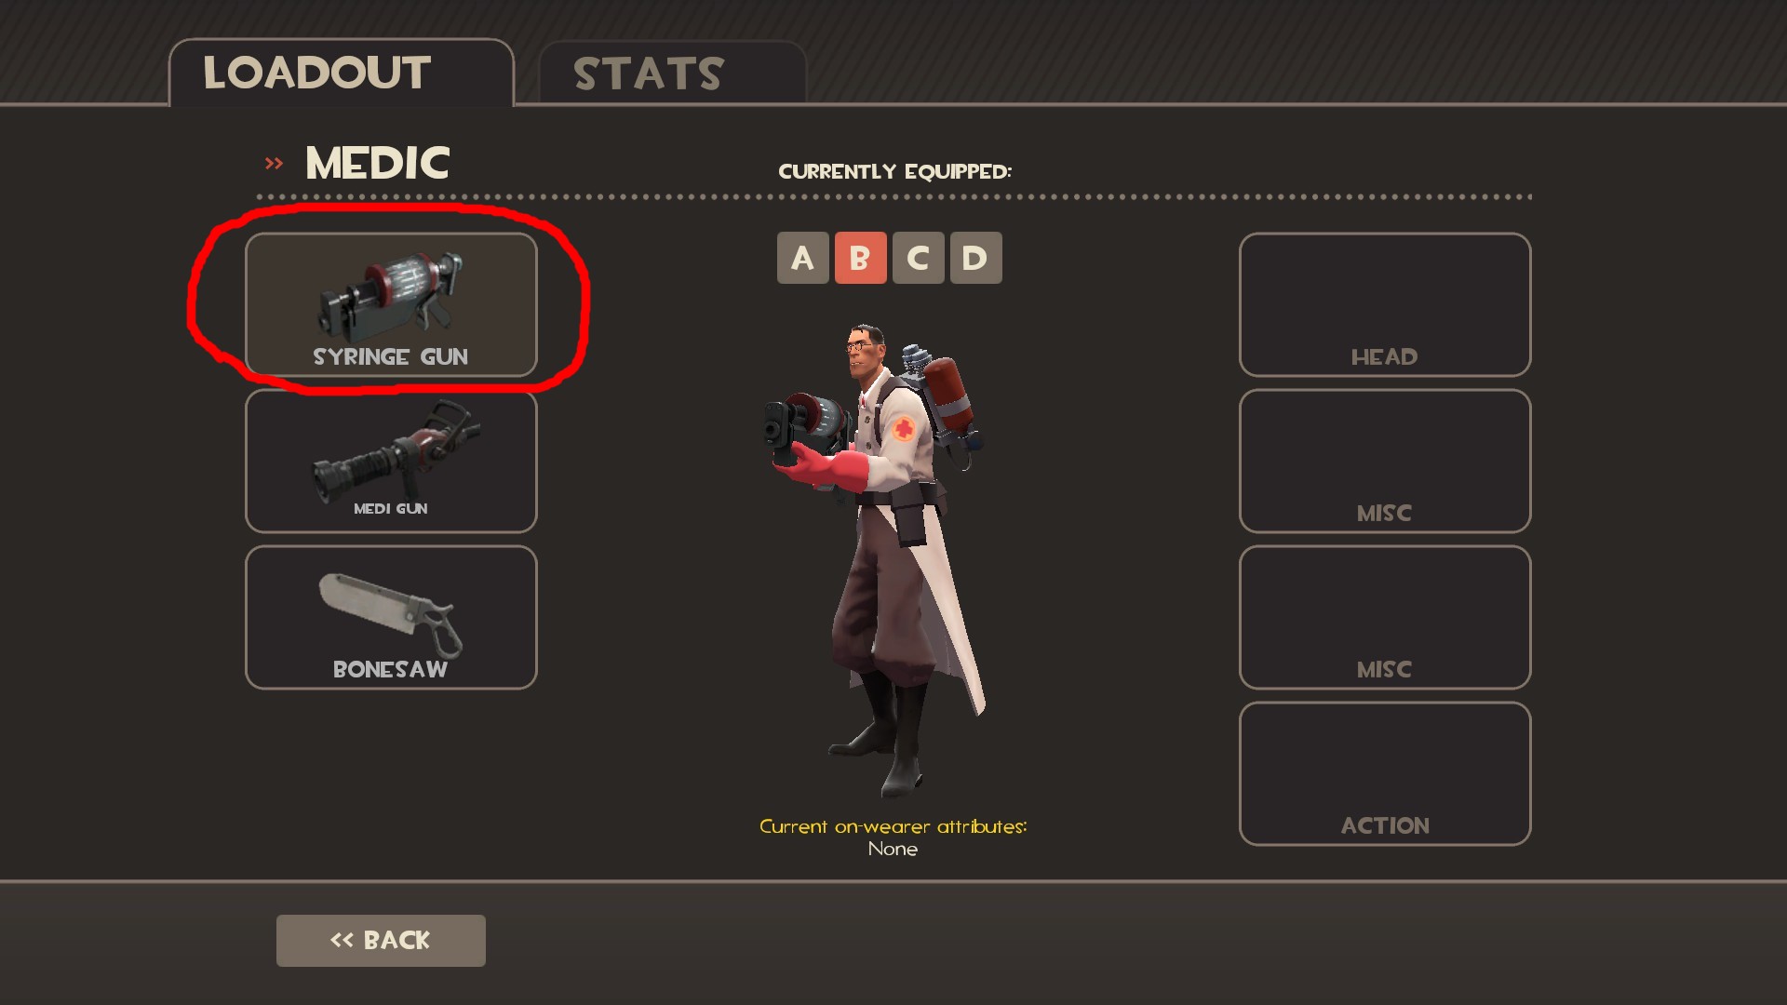The width and height of the screenshot is (1787, 1005).
Task: Select the highlighted preset B
Action: 861,258
